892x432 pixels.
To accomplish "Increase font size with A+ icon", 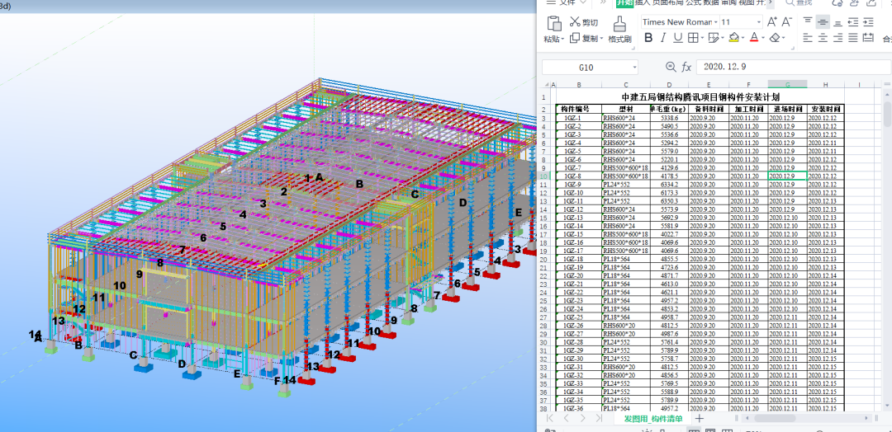I will [x=772, y=22].
